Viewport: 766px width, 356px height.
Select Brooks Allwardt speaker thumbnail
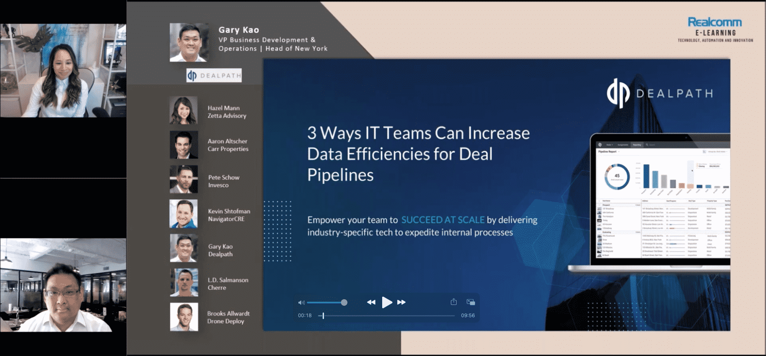pyautogui.click(x=184, y=317)
